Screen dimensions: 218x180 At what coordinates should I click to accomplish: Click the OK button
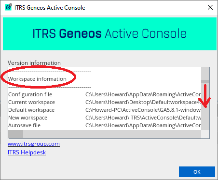click(x=197, y=172)
